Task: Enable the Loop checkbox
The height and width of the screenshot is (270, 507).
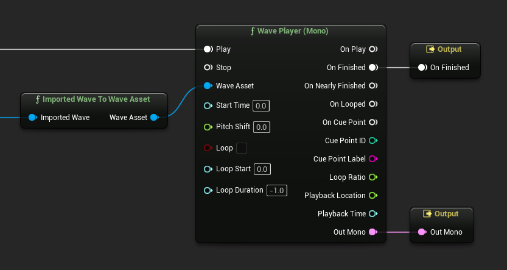Action: pyautogui.click(x=241, y=148)
